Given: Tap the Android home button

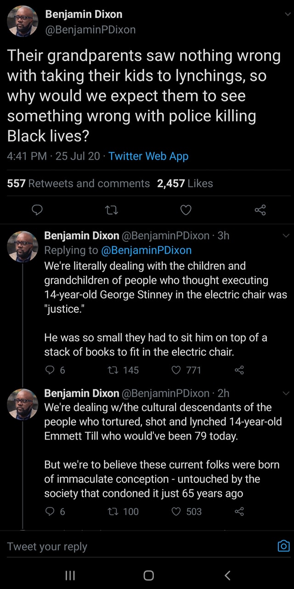Looking at the screenshot, I should click(147, 575).
